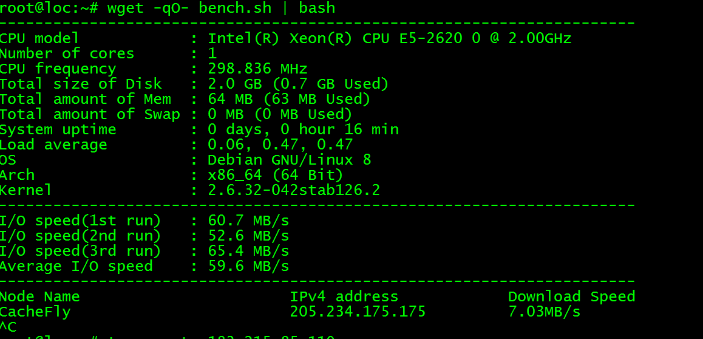Click the Total size of Disk value

pyautogui.click(x=297, y=84)
